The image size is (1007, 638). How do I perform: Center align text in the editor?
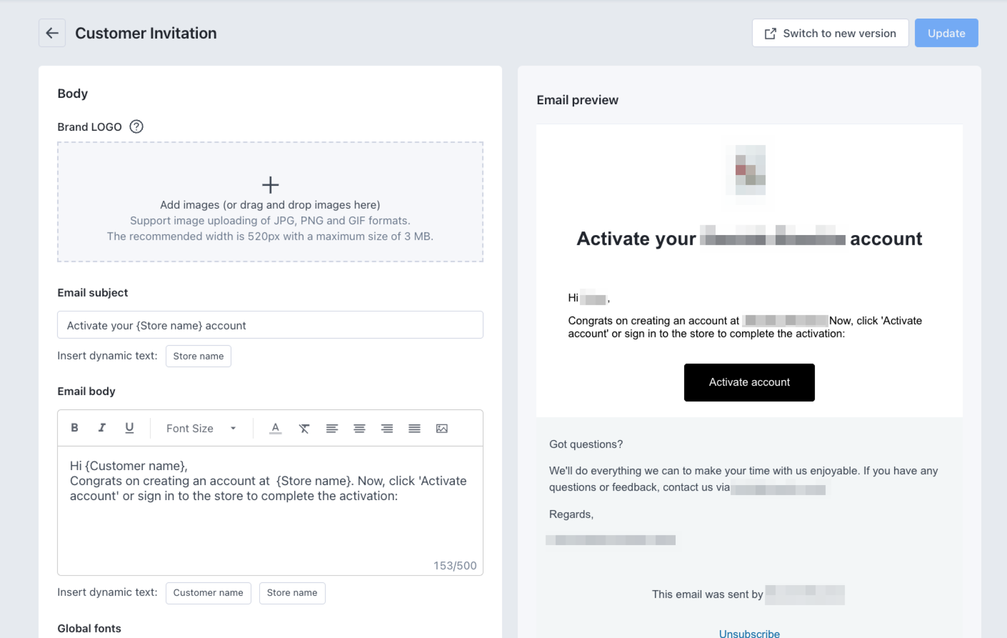pos(359,428)
